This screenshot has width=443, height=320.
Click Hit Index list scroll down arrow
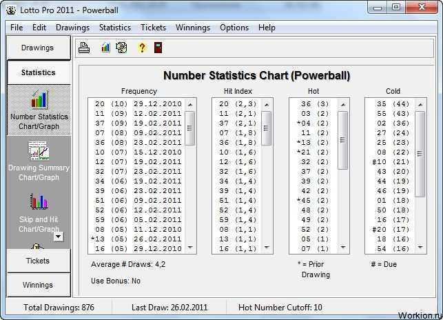click(x=267, y=248)
